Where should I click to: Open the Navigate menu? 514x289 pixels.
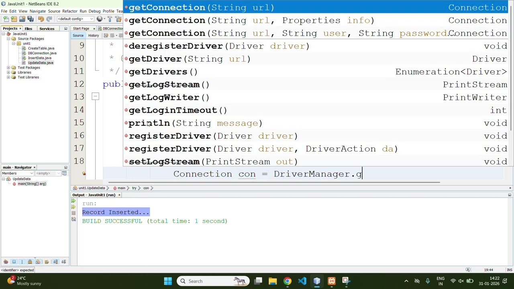[x=37, y=11]
